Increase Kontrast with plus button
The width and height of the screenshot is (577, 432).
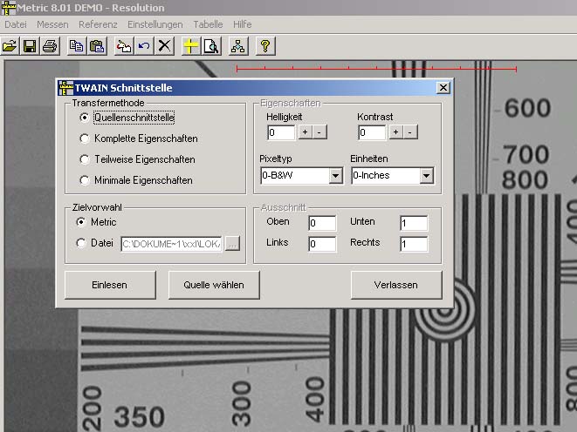(x=396, y=132)
